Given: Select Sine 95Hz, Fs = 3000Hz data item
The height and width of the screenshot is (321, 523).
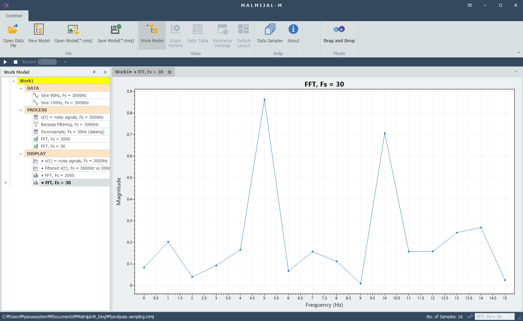Looking at the screenshot, I should click(x=71, y=95).
